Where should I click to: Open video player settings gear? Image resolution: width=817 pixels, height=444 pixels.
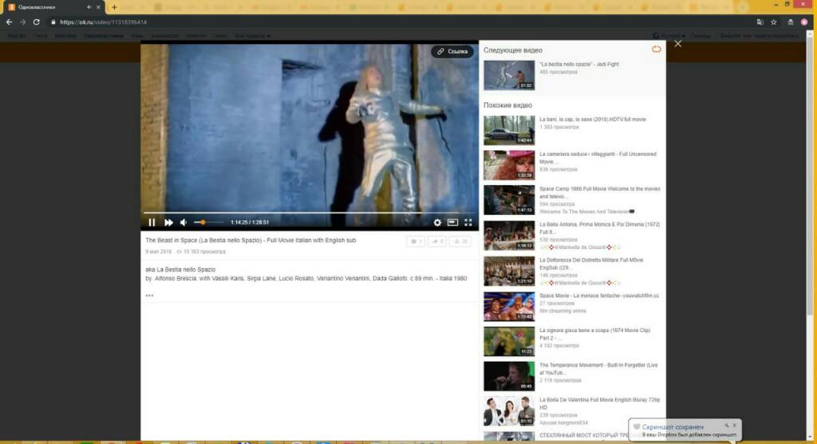[x=437, y=223]
